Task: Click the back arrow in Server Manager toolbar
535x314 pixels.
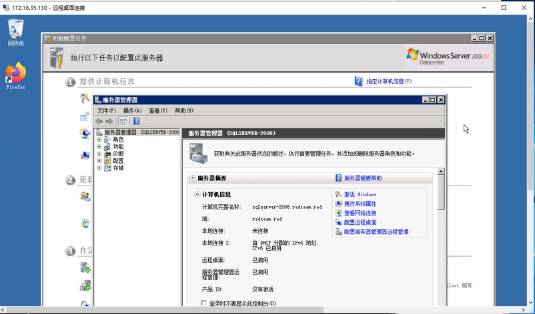Action: pos(99,121)
